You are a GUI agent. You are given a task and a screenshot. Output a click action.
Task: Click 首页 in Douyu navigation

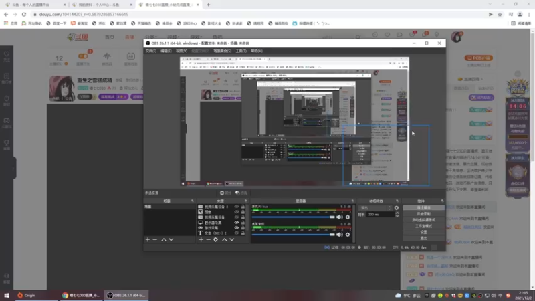pos(110,37)
